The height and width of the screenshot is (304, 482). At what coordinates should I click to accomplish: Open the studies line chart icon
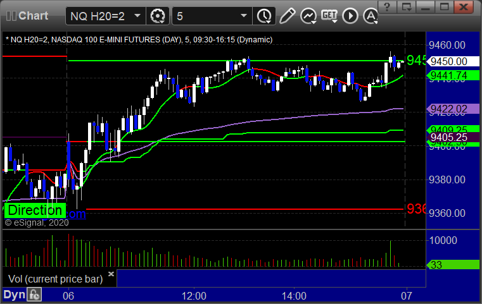[x=308, y=16]
